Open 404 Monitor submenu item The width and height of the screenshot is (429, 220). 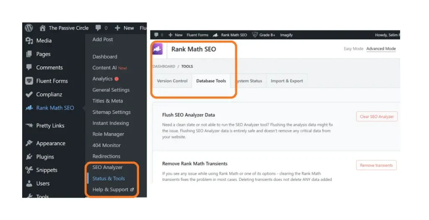coord(106,145)
